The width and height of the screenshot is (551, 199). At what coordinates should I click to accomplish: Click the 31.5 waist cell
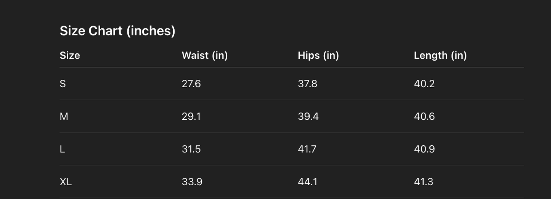(191, 149)
